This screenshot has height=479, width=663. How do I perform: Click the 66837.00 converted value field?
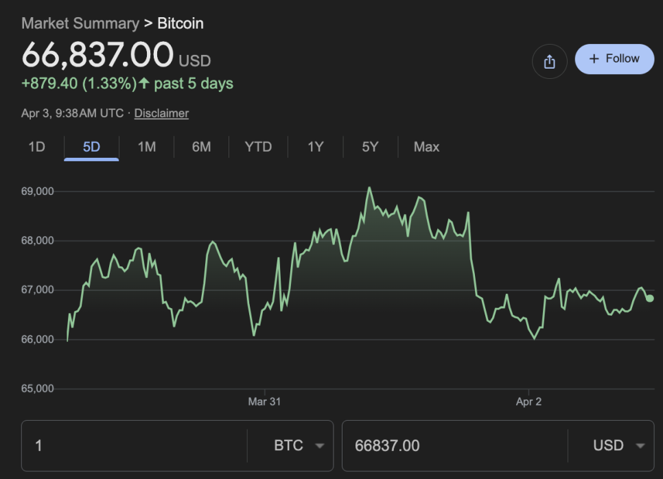(x=453, y=445)
